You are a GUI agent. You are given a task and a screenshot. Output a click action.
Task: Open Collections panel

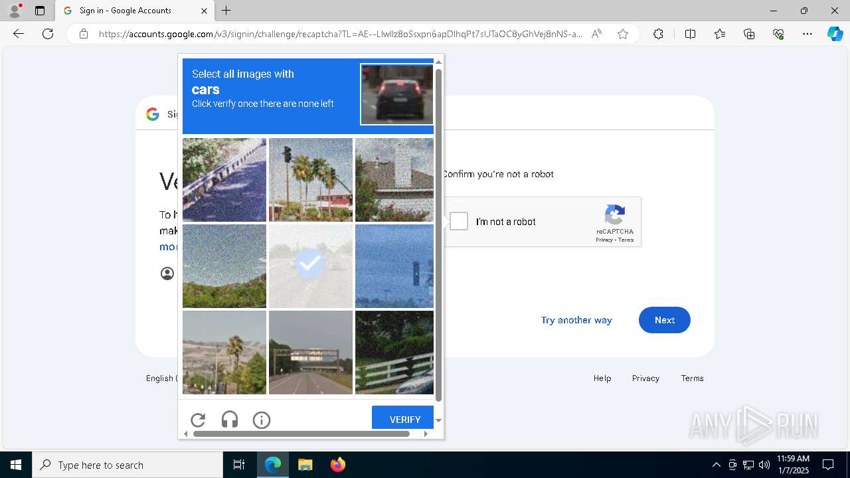tap(749, 34)
